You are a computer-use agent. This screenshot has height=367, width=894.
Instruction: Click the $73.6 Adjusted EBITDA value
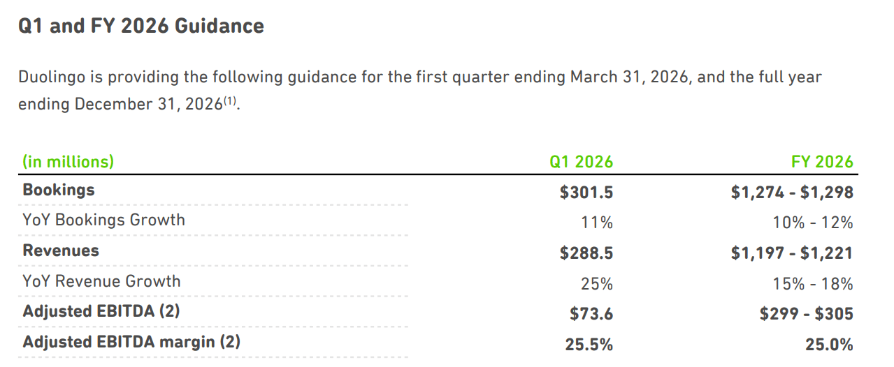click(x=591, y=314)
